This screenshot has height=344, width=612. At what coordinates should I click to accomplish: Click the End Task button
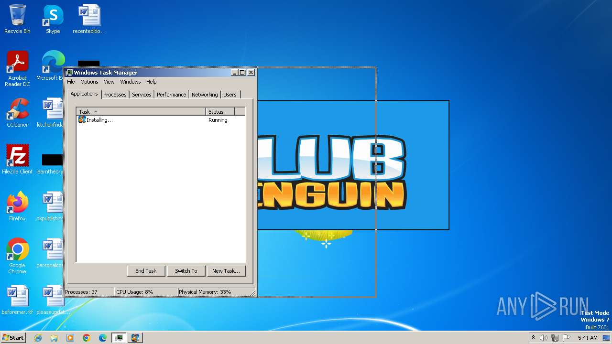pyautogui.click(x=146, y=271)
